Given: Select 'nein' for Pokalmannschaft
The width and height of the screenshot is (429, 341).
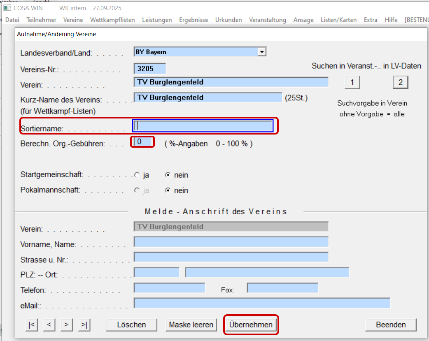Looking at the screenshot, I should 168,190.
